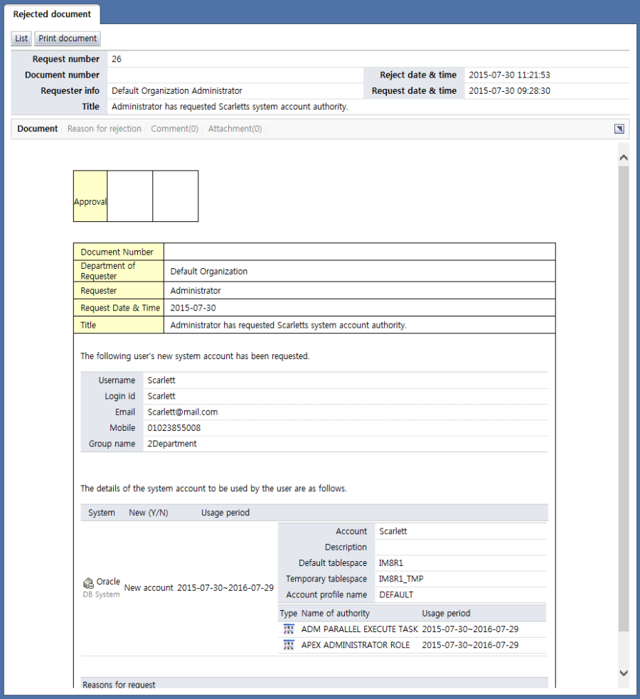This screenshot has height=699, width=640.
Task: Click the expand icon at right of document tab bar
Action: pyautogui.click(x=619, y=129)
